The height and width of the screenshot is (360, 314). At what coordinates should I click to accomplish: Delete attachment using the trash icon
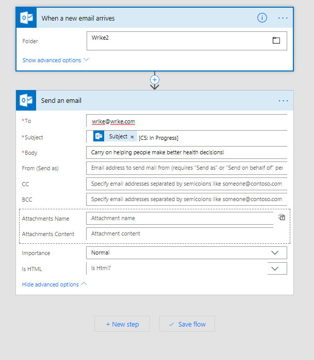[x=282, y=218]
